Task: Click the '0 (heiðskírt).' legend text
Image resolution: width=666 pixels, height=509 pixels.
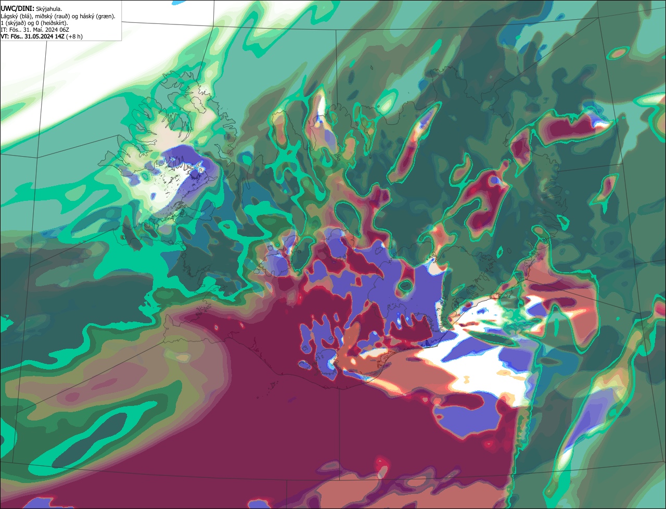Action: [52, 23]
